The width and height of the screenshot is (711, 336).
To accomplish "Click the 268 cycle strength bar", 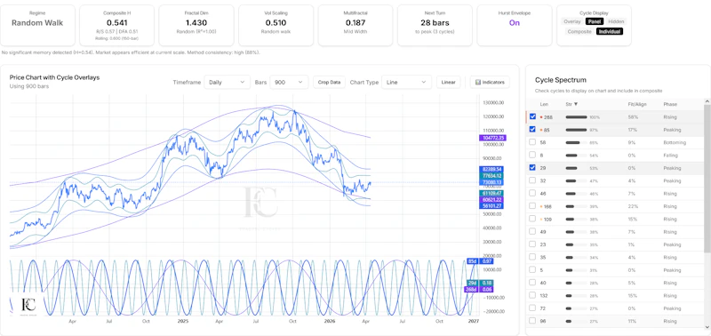I will 576,117.
